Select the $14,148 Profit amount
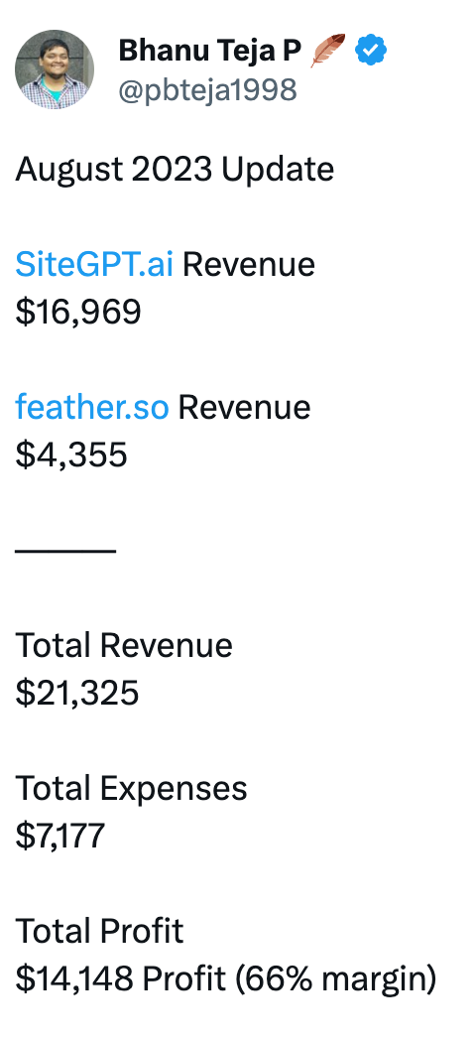 (x=121, y=979)
